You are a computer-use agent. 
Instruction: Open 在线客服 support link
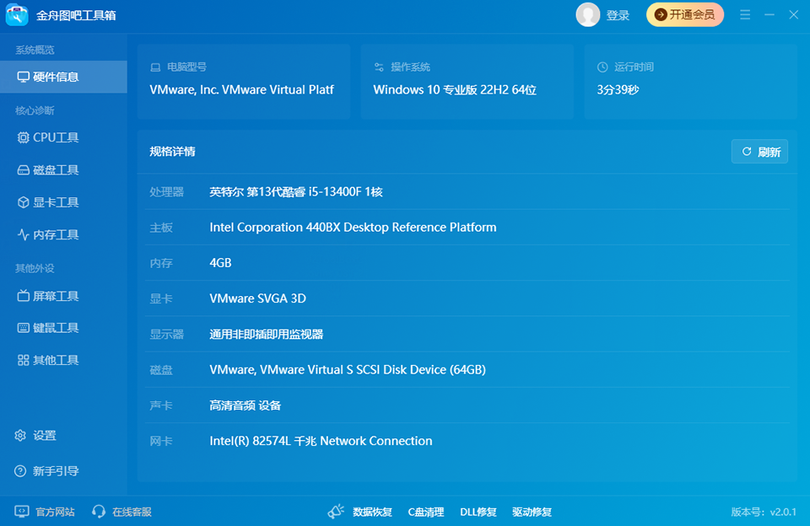(132, 512)
